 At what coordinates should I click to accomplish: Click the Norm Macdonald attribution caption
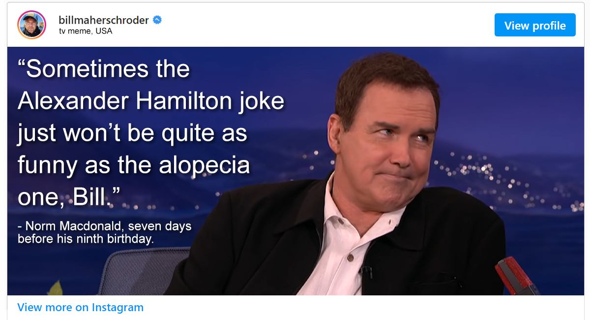pos(104,232)
